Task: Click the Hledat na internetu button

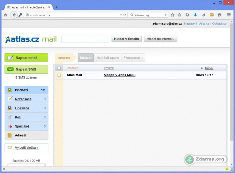Action: (160, 39)
